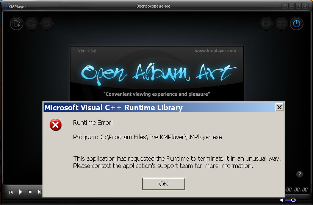This screenshot has height=205, width=313.
Task: Mute audio using the speaker icon
Action: 282,200
